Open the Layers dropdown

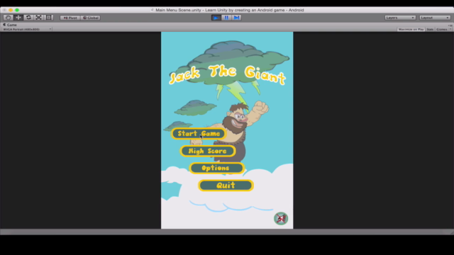[400, 18]
